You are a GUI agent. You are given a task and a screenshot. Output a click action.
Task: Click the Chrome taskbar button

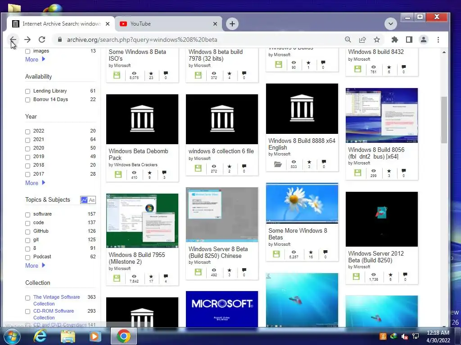pos(123,336)
